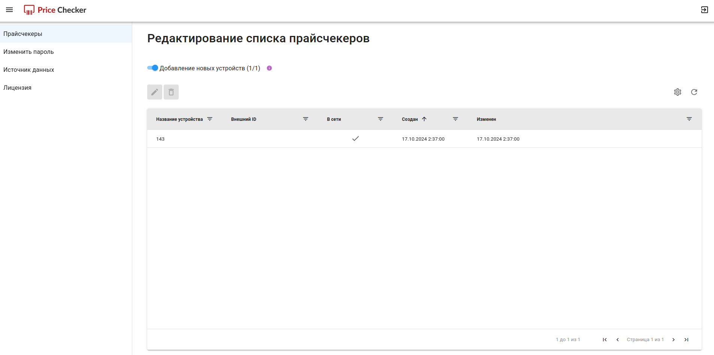Viewport: 714px width, 355px height.
Task: Click modified date cell in Изменен column
Action: (x=498, y=139)
